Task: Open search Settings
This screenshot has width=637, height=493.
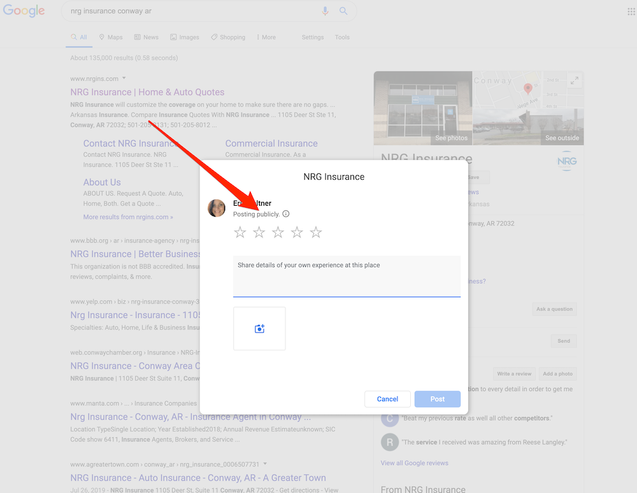Action: (313, 38)
